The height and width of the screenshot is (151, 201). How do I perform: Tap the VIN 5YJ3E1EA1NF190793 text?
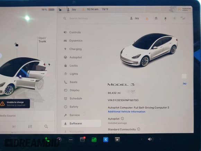(123, 100)
